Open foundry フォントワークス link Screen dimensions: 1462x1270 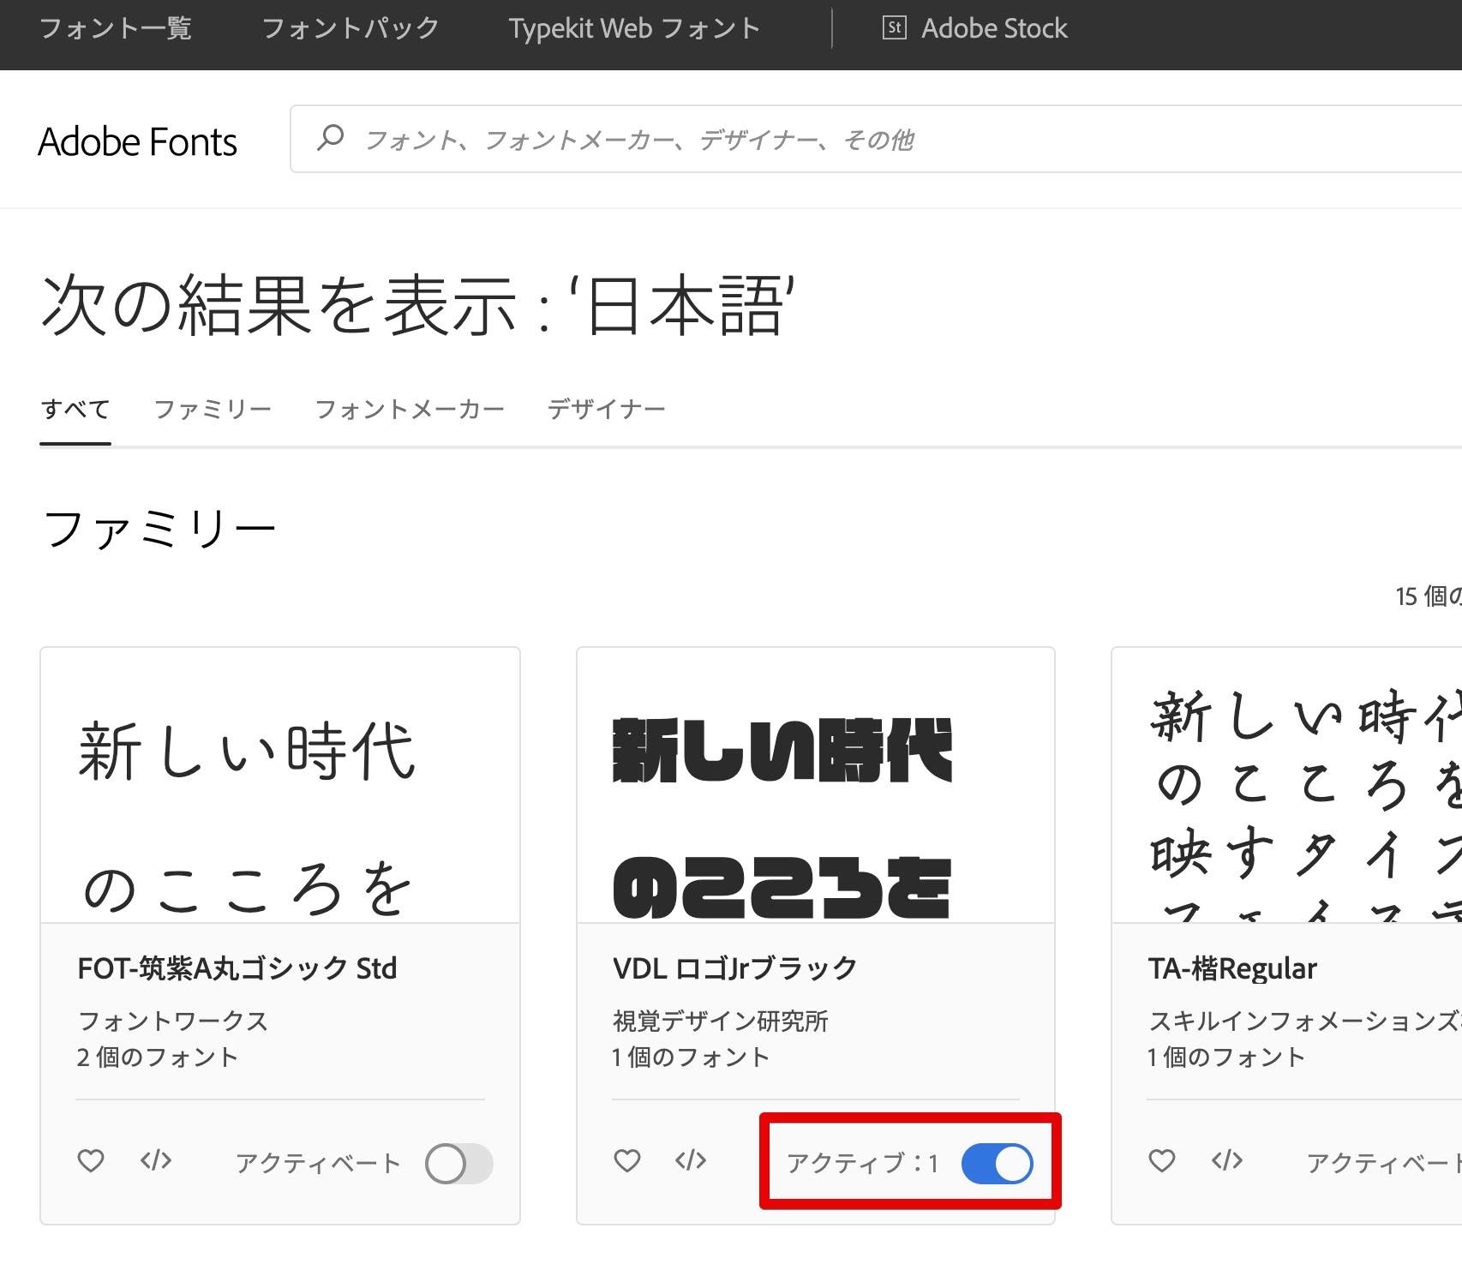coord(173,1021)
